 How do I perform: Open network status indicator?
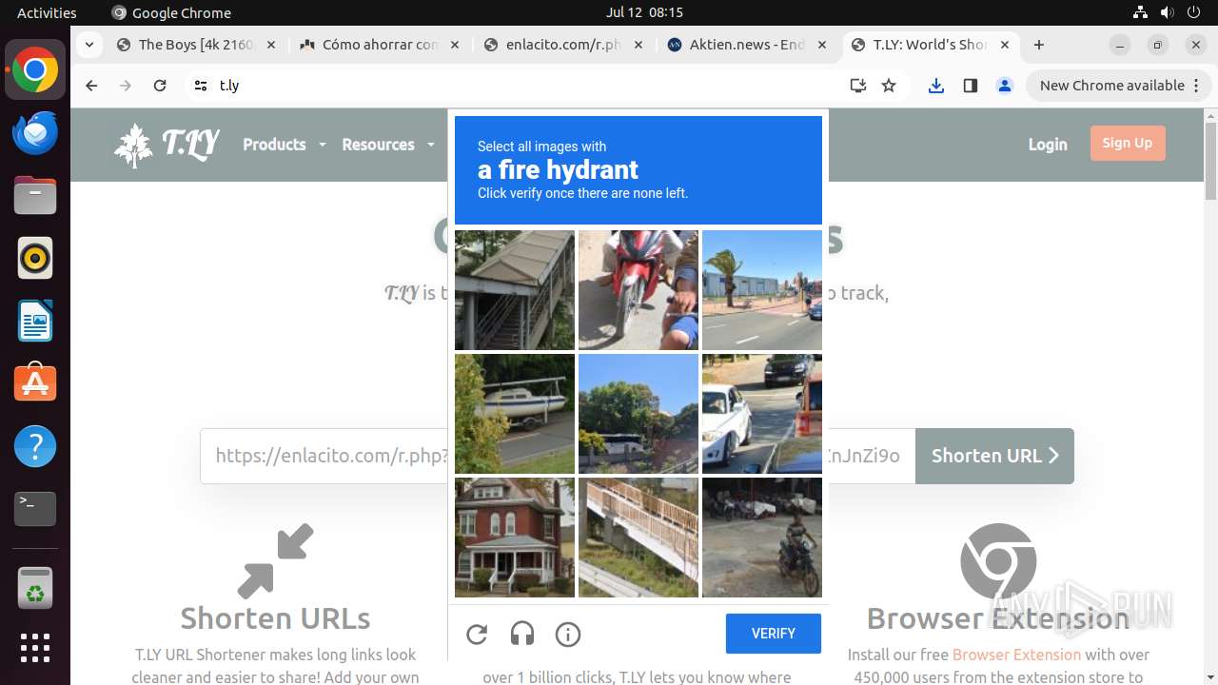pos(1141,12)
